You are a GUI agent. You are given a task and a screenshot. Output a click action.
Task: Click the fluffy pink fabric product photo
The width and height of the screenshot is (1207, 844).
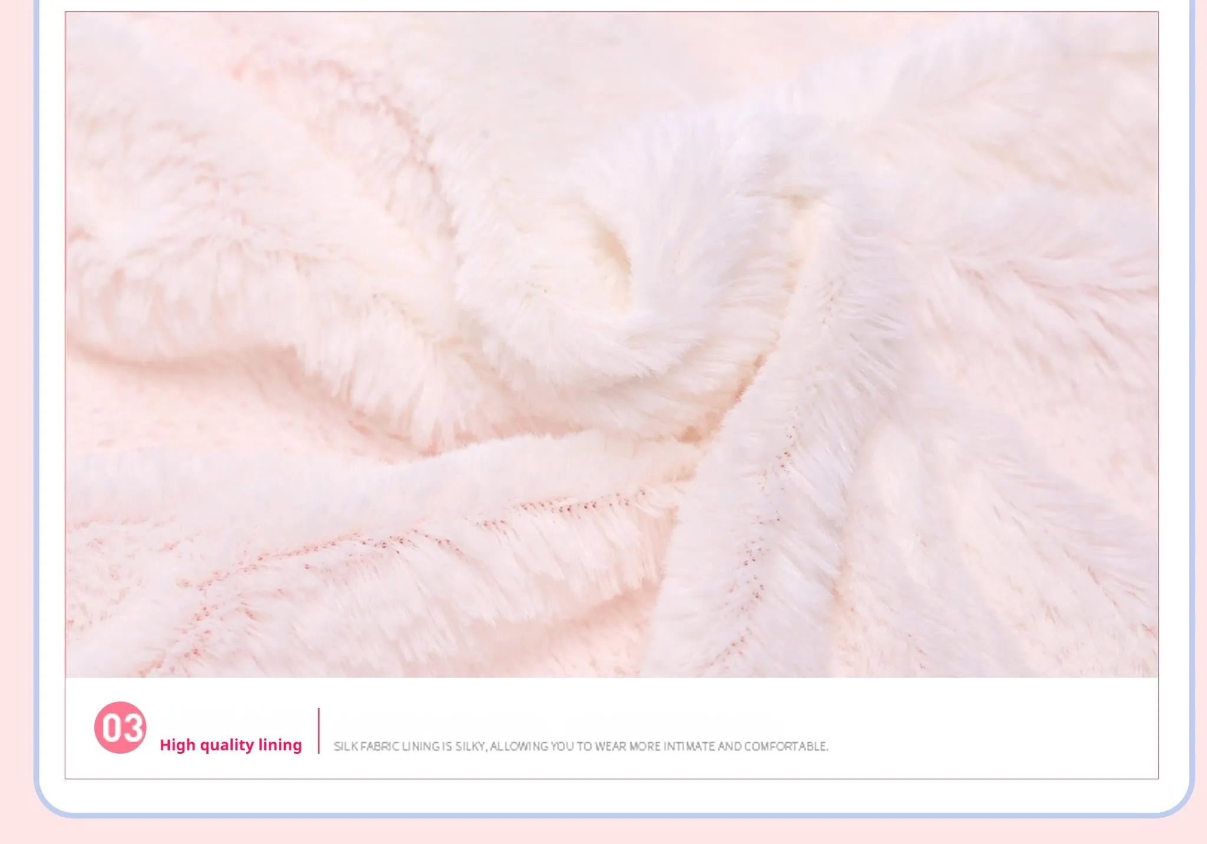[x=611, y=344]
